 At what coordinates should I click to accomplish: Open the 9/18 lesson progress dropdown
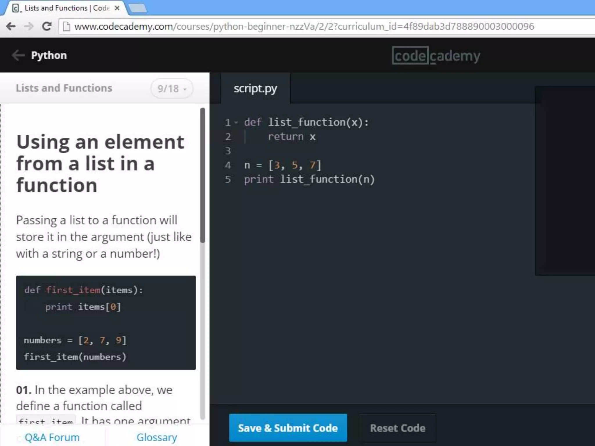(x=172, y=88)
